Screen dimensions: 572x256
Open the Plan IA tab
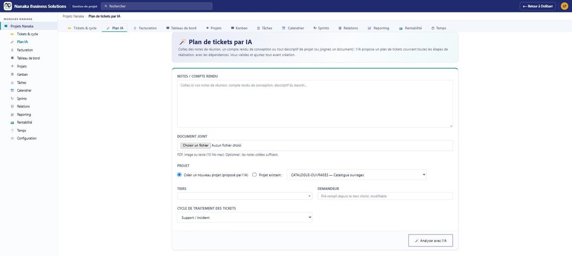114,28
